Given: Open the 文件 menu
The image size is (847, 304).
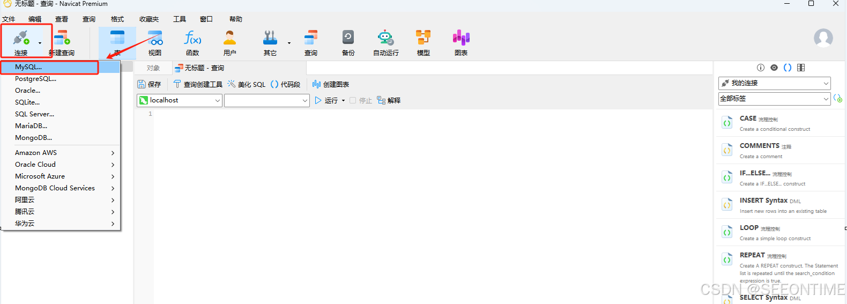Looking at the screenshot, I should click(9, 19).
